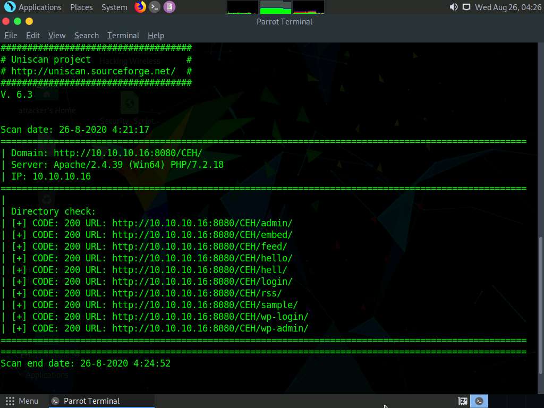Click the Menu grid icon in bottom panel

(10, 401)
